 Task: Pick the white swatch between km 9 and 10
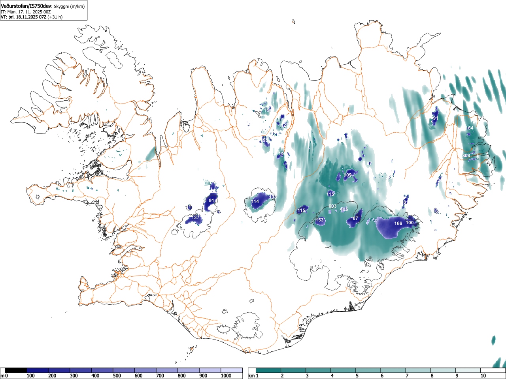pos(468,370)
